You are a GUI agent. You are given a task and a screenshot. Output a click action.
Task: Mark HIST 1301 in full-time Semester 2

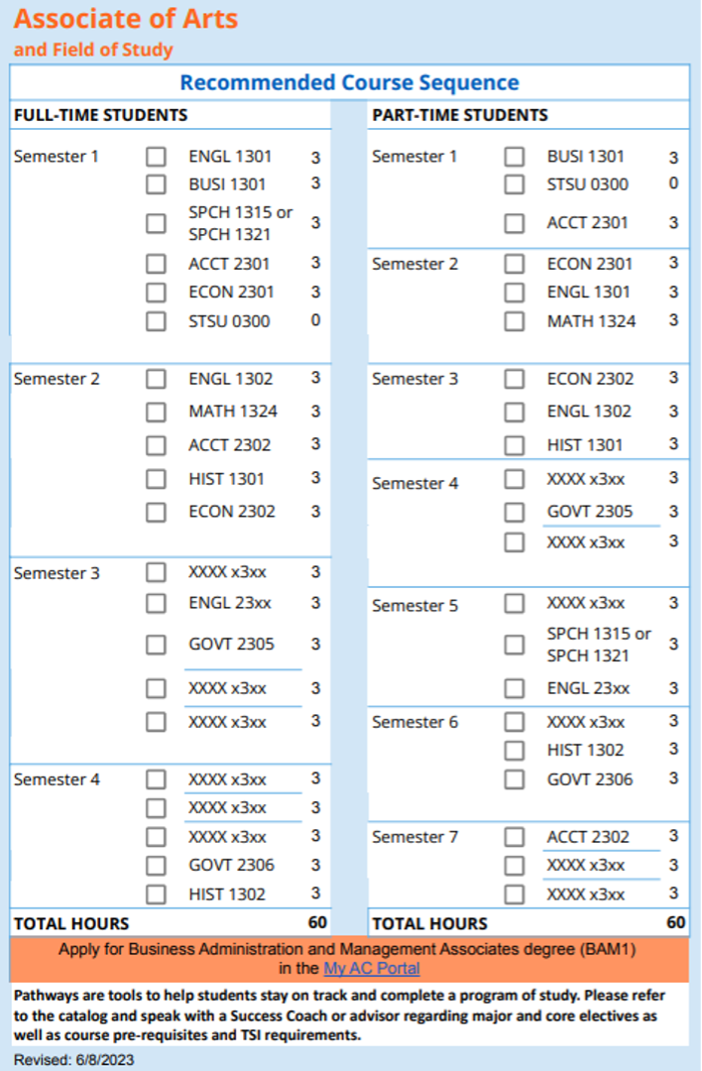[156, 479]
